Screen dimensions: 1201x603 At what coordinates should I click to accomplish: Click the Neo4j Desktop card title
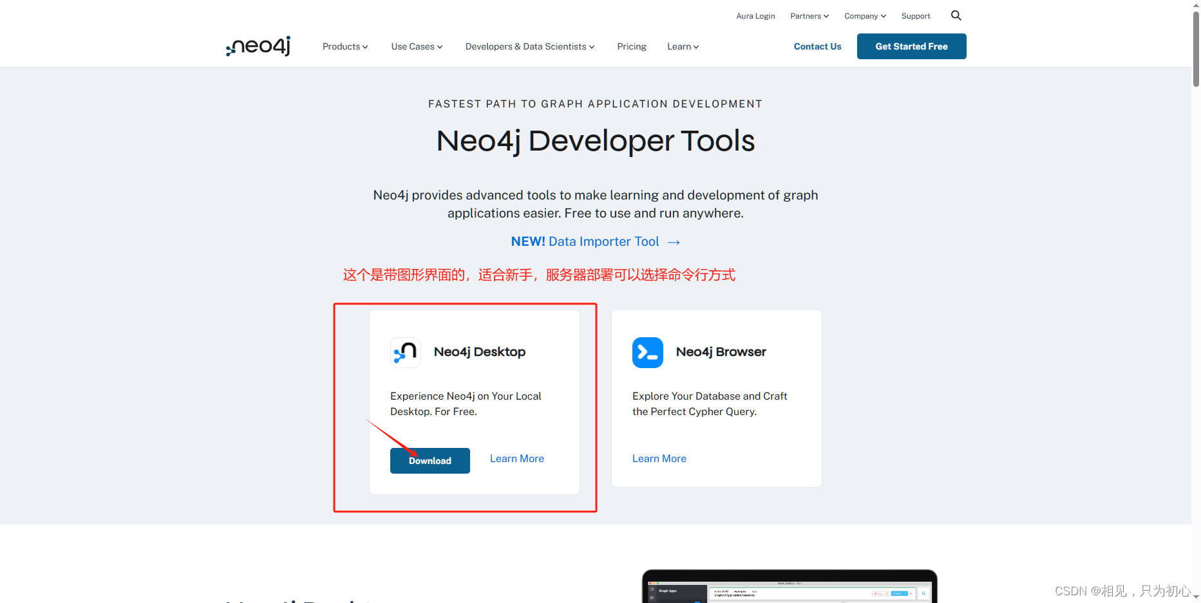[480, 352]
